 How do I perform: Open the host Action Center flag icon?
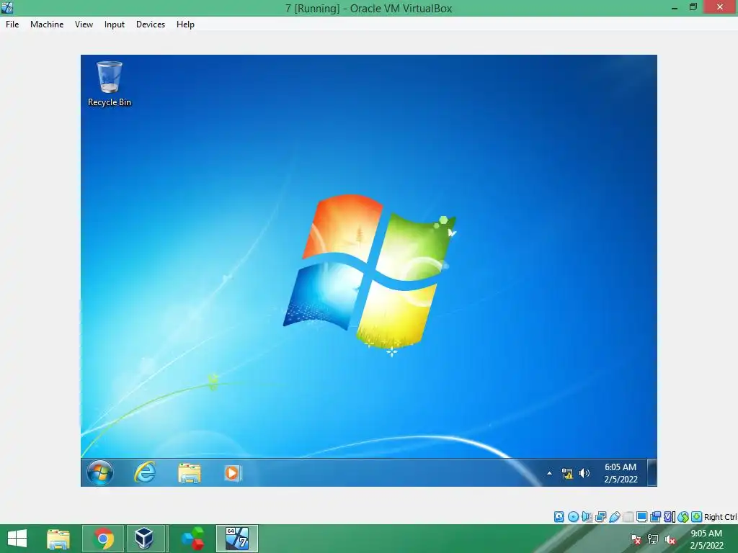(x=636, y=539)
